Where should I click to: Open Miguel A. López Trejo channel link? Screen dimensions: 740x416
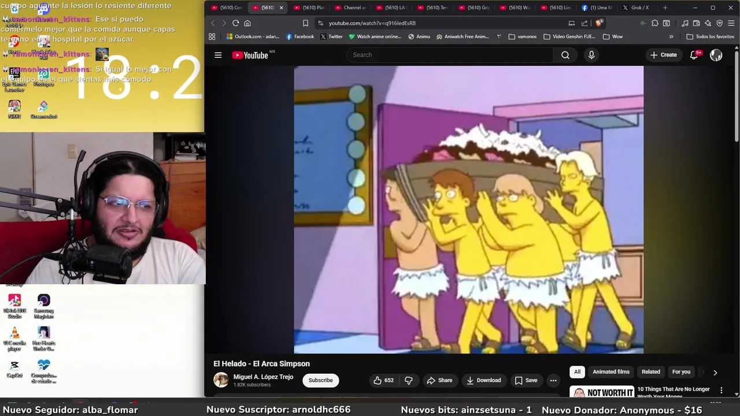click(x=263, y=377)
